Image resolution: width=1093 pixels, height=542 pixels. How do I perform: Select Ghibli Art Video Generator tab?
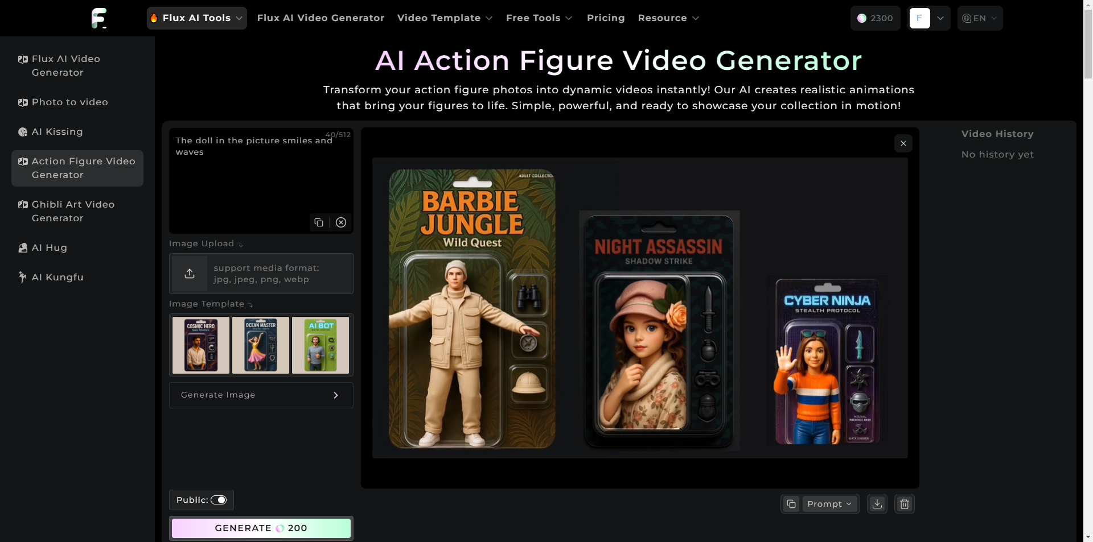[x=73, y=211]
